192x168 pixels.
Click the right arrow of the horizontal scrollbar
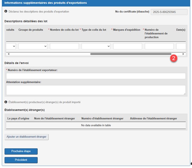(x=183, y=54)
